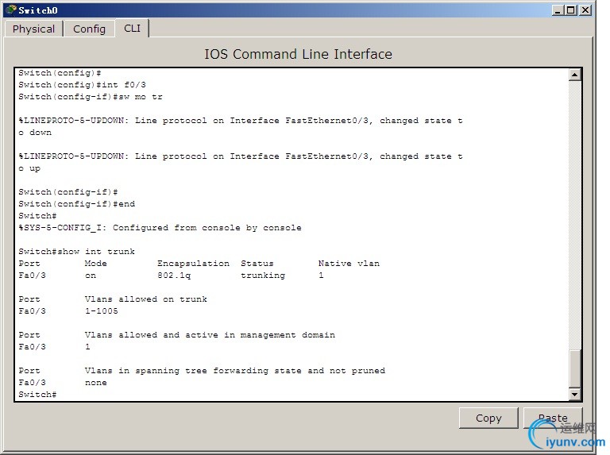Click the 'trunking' status value
This screenshot has width=610, height=455.
(263, 276)
